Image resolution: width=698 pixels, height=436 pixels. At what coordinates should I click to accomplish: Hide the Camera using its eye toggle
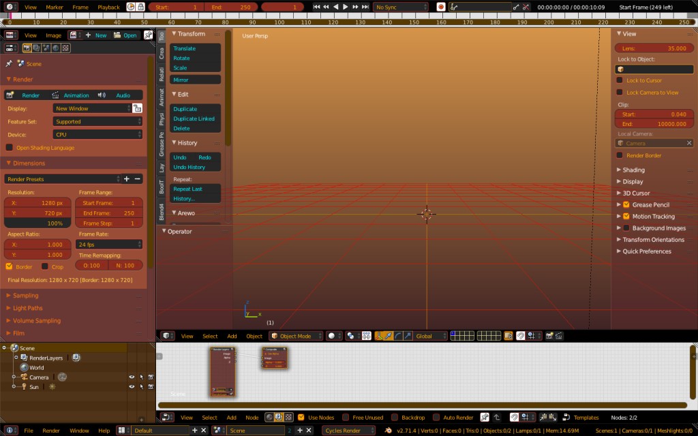tap(132, 377)
